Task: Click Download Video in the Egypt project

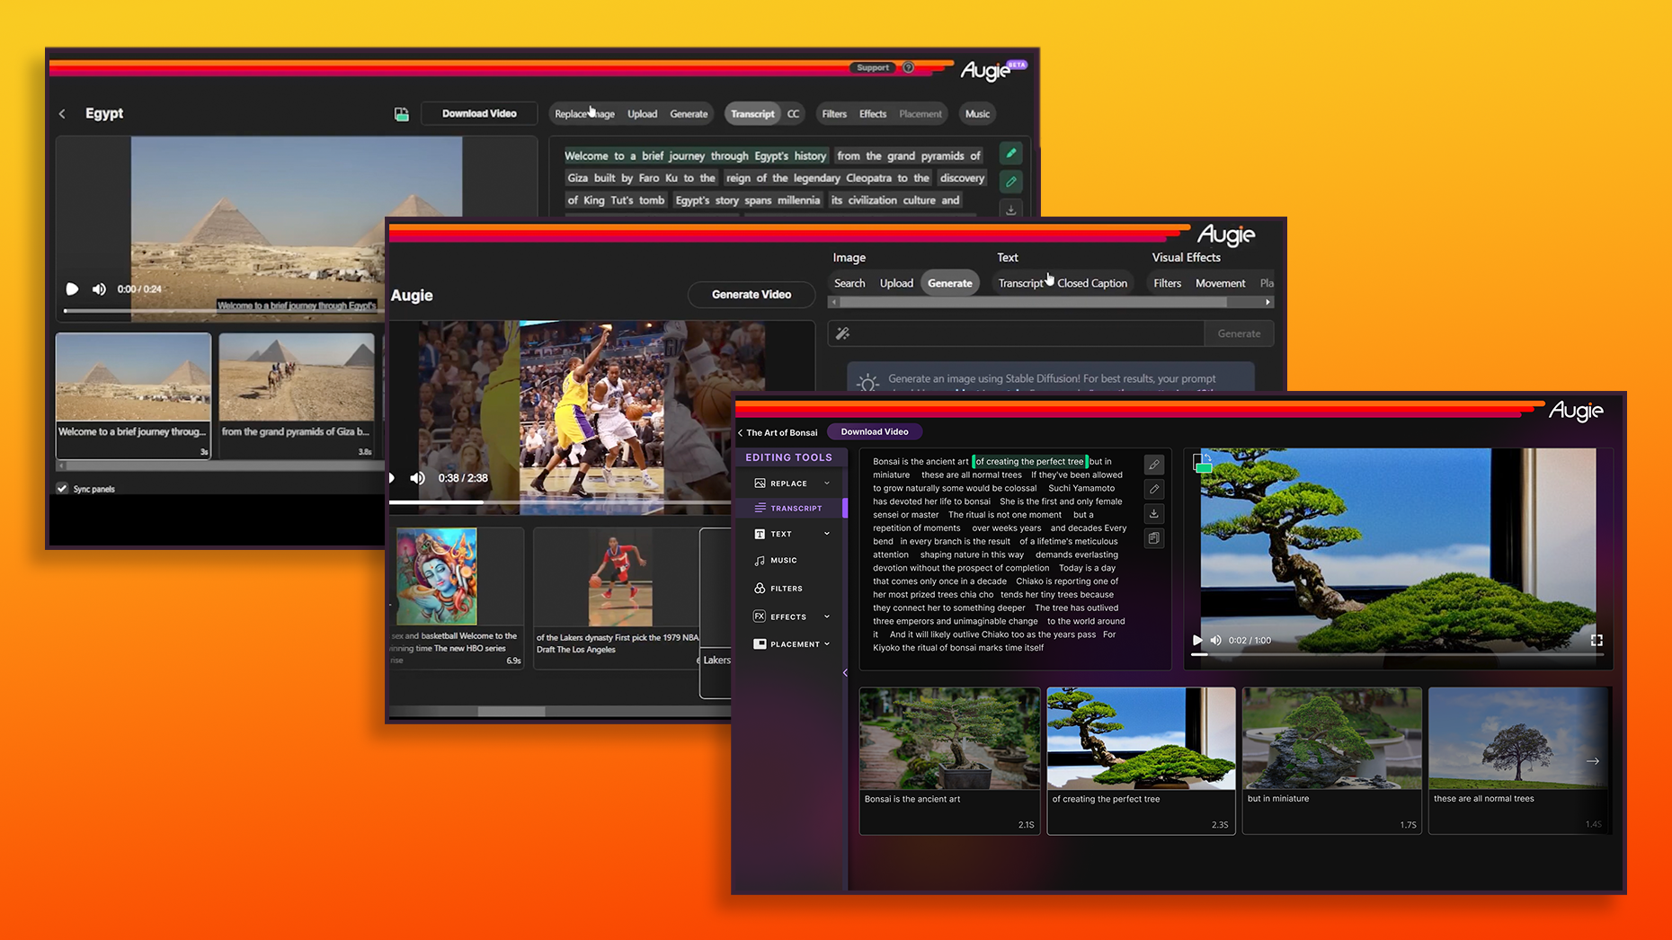Action: (x=478, y=114)
